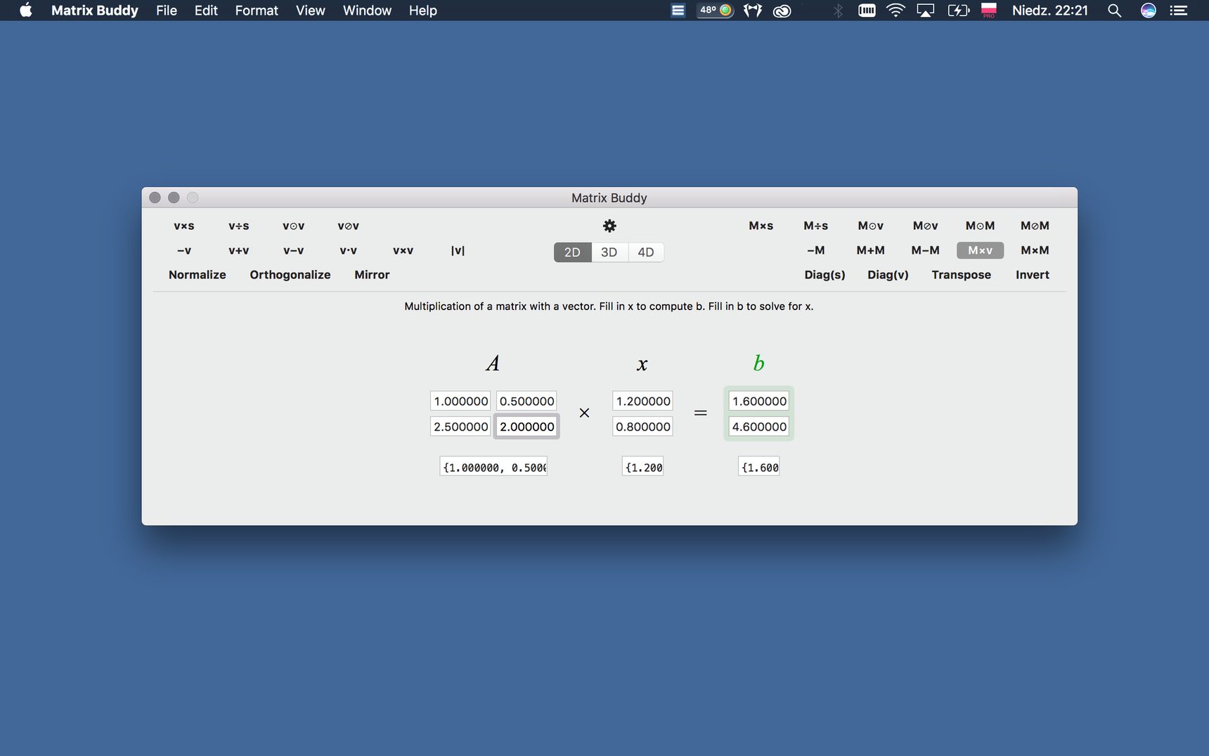This screenshot has height=756, width=1209.
Task: Click the Bluetooth menu bar icon
Action: (837, 10)
